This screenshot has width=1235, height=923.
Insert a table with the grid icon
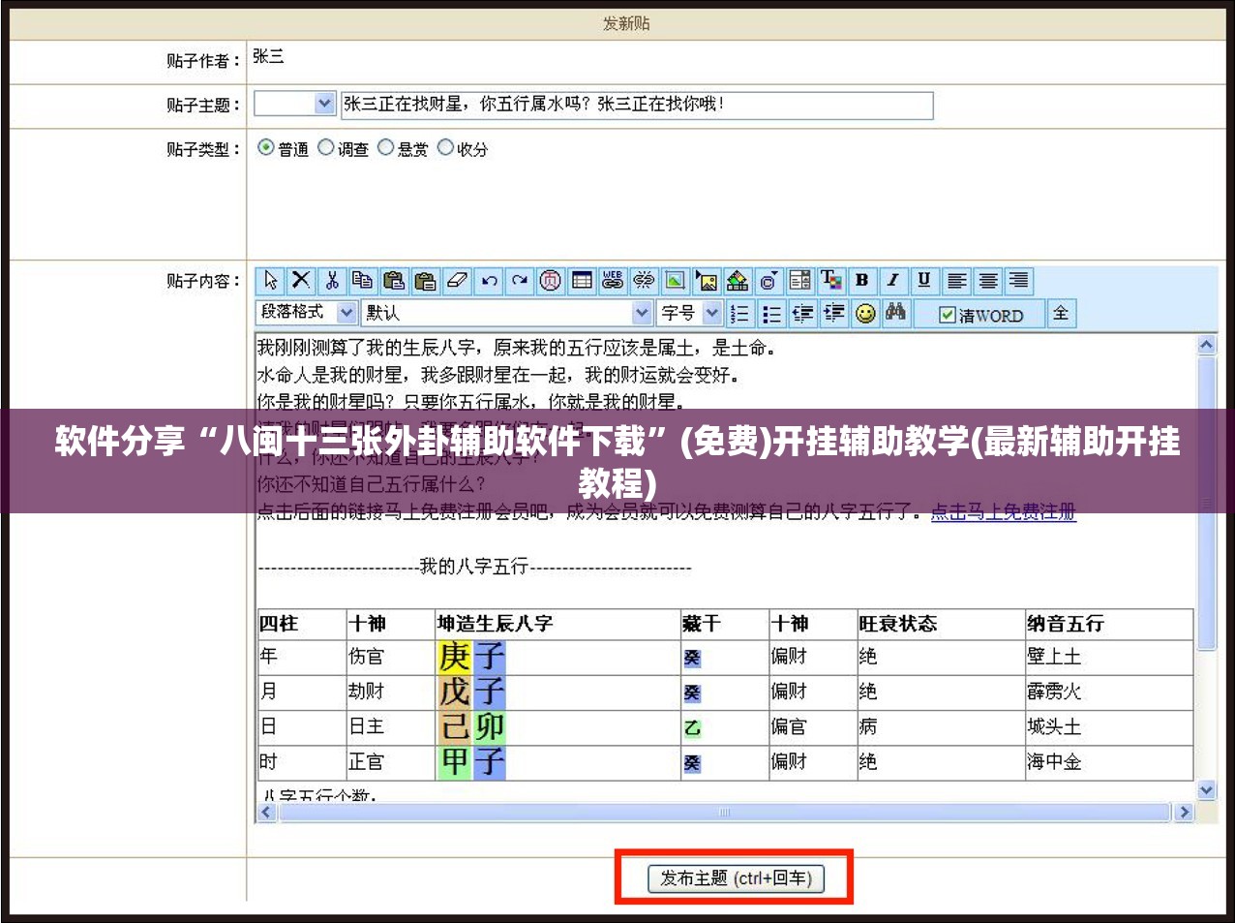tap(582, 281)
